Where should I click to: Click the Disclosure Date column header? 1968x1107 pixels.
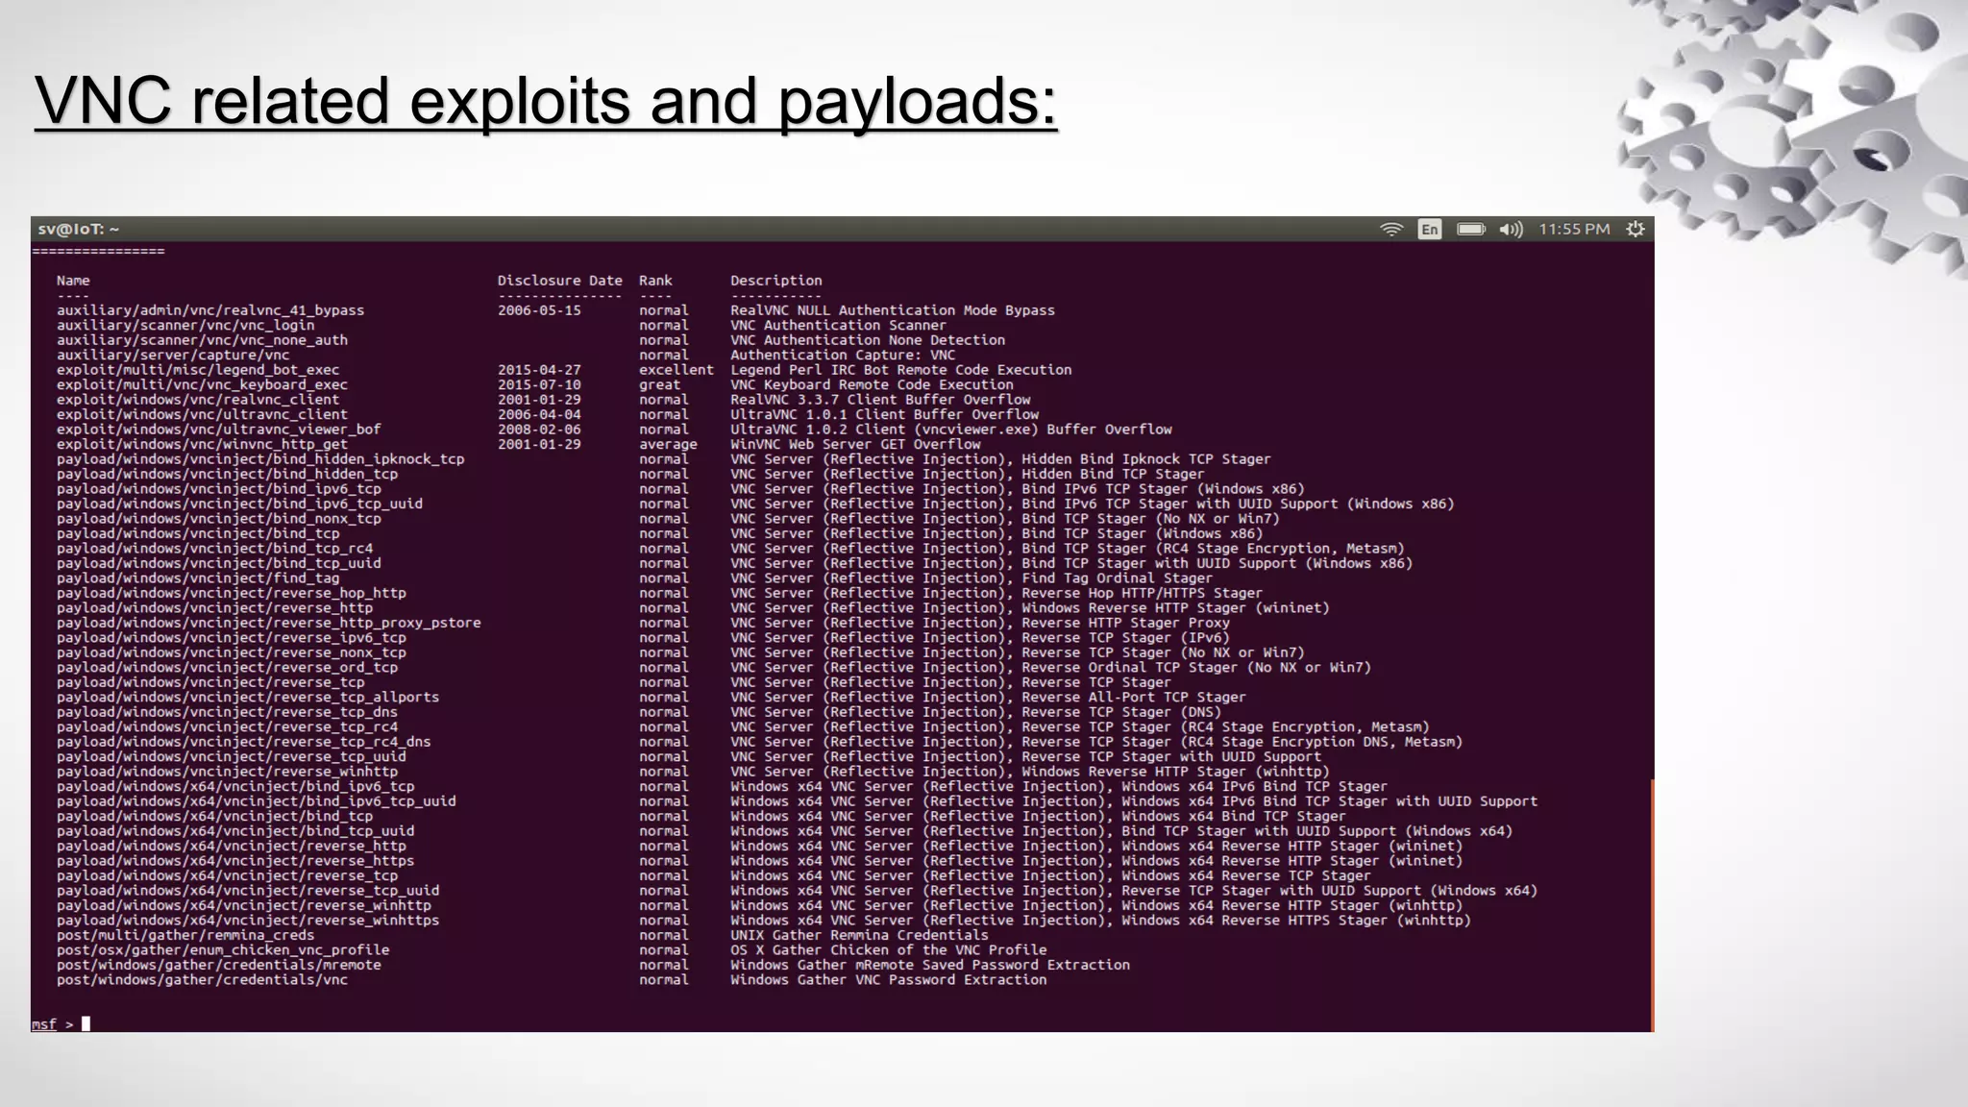coord(559,281)
